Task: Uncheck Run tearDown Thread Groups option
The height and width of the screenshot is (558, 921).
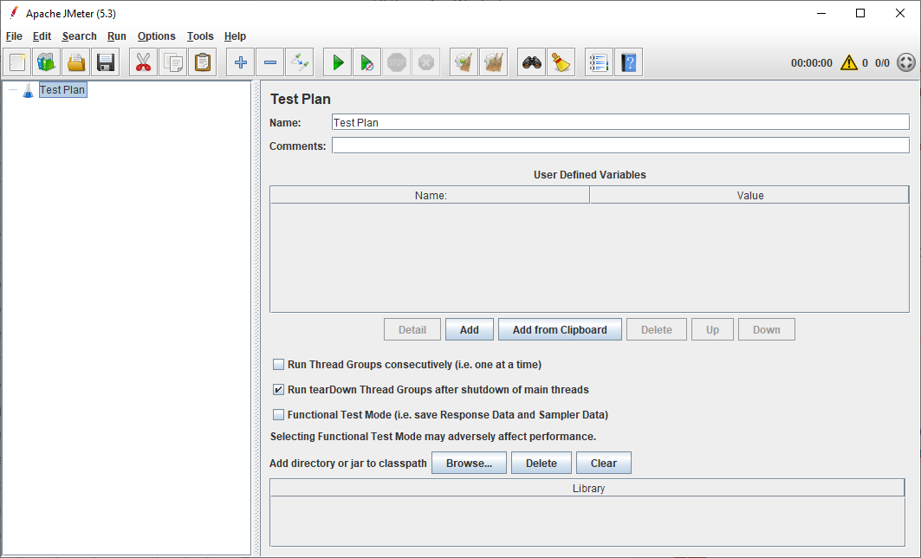Action: 278,390
